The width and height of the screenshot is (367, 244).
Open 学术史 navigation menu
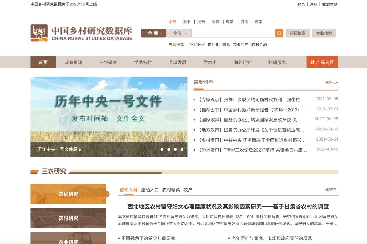[210, 62]
